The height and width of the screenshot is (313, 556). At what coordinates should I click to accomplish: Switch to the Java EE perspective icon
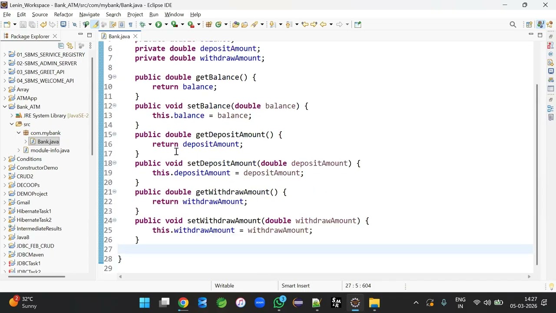[549, 24]
